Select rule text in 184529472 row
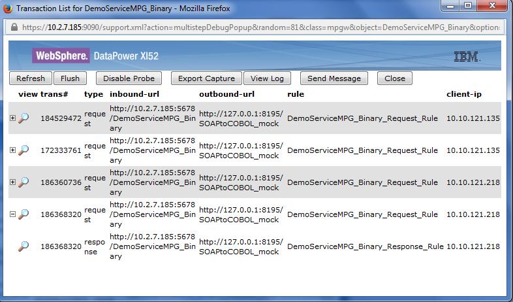Viewport: 513px width, 302px height. (362, 118)
